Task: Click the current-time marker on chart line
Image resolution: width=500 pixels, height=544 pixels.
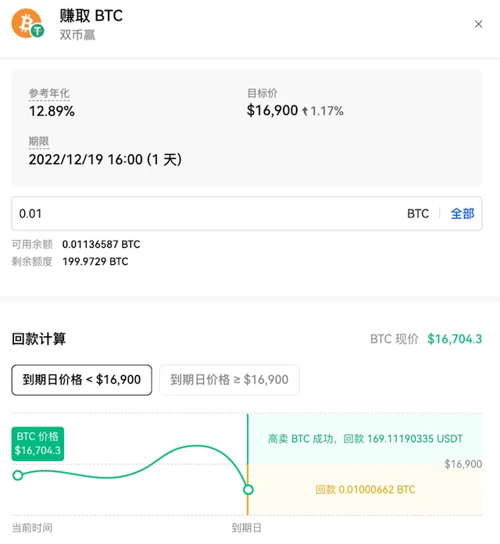Action: point(18,475)
